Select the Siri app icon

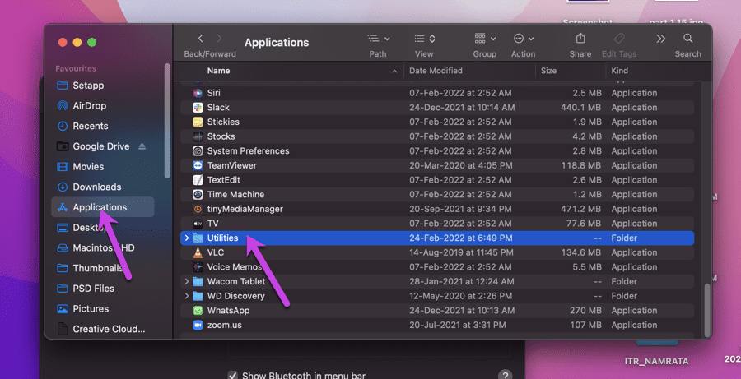(x=198, y=93)
